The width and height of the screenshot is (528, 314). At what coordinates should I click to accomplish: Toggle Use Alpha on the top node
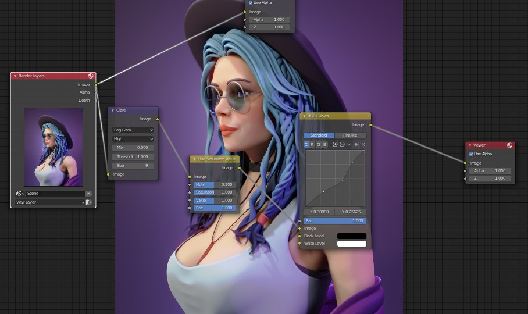(x=251, y=3)
